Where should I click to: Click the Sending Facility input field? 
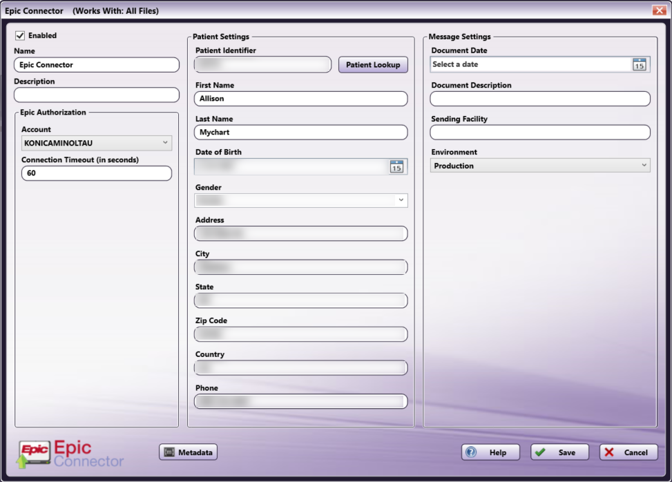[x=540, y=133]
